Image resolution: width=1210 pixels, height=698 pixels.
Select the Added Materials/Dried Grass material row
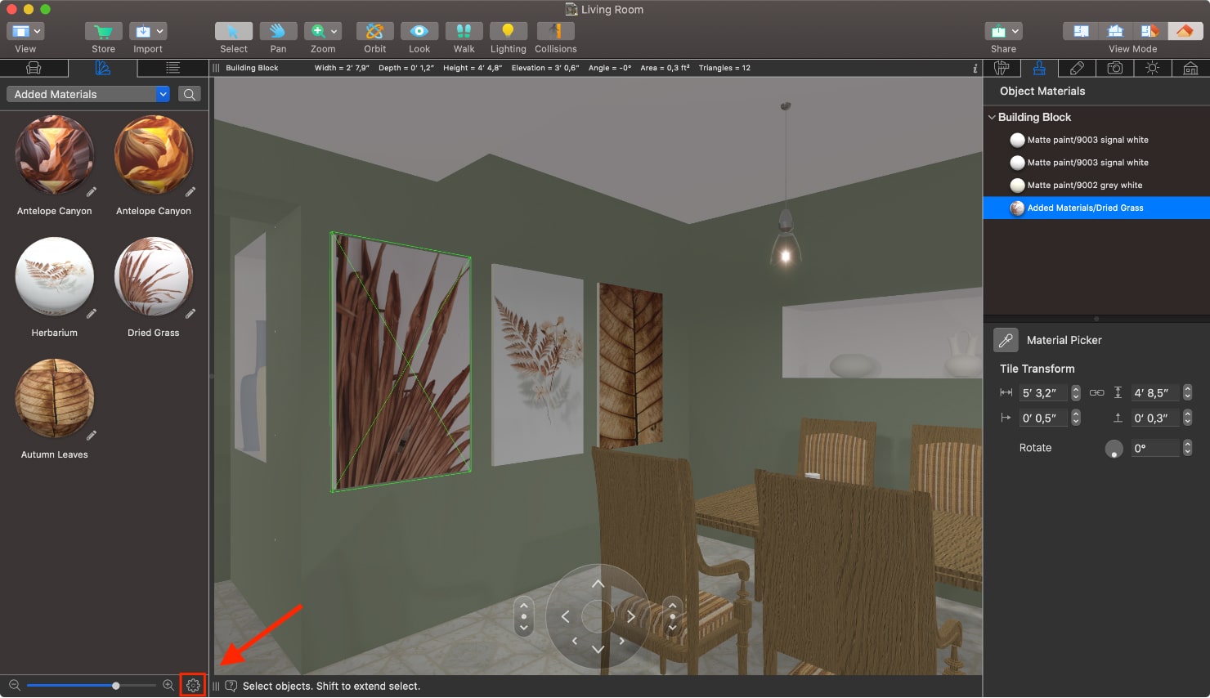[1096, 208]
